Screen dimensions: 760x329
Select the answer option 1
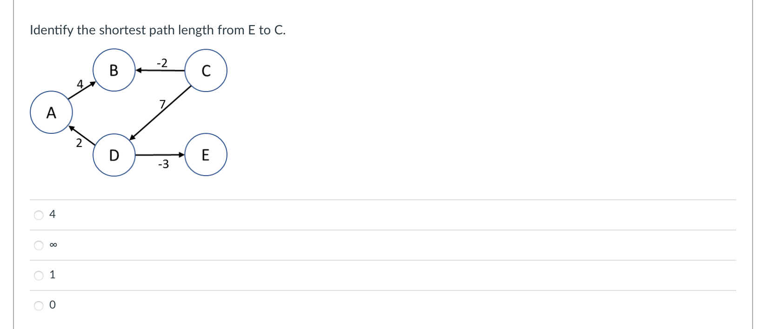coord(39,275)
